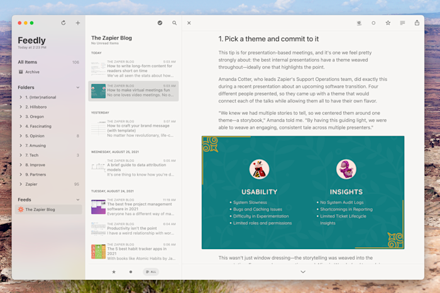Screen dimensions: 440x293
Task: Close the open article with X icon
Action: 189,23
